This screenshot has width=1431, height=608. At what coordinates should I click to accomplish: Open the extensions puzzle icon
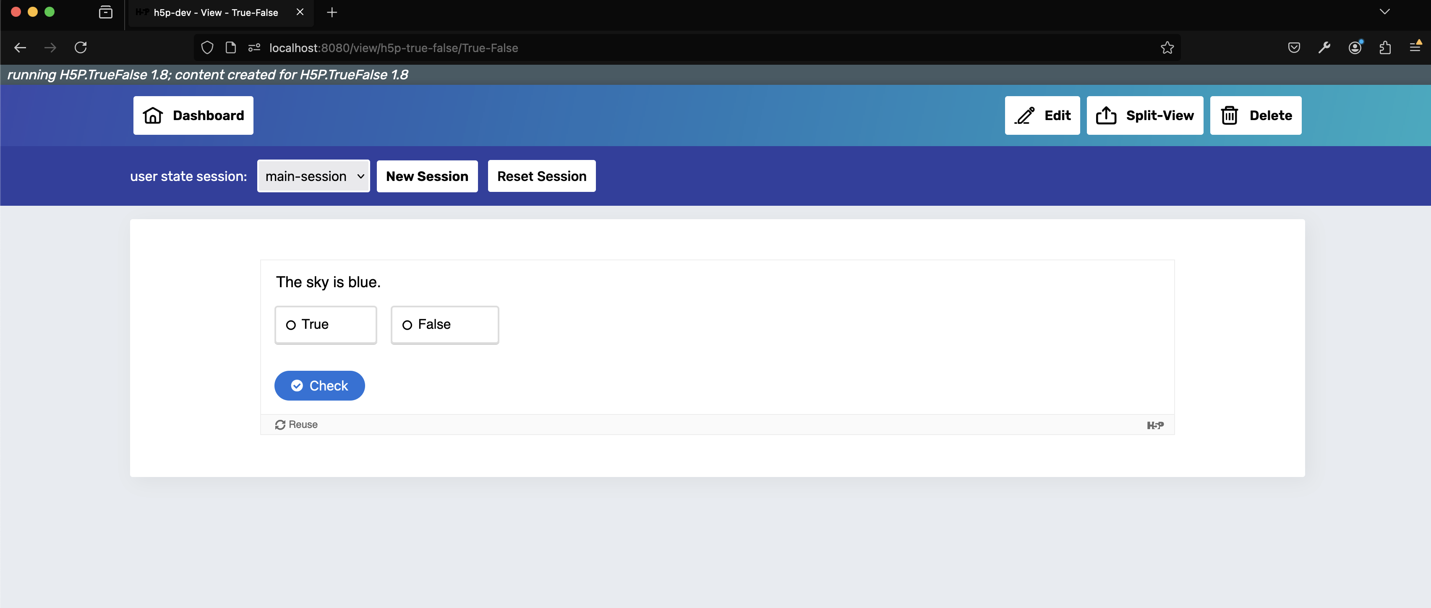[x=1385, y=48]
